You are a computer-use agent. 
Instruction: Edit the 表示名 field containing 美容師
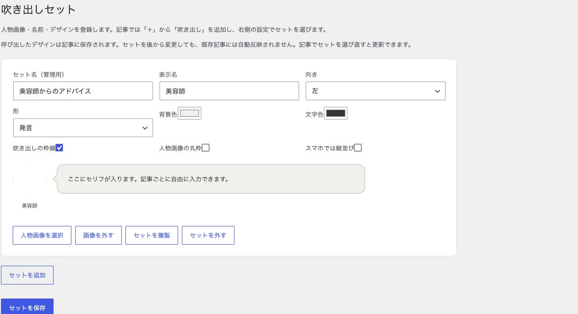(229, 91)
